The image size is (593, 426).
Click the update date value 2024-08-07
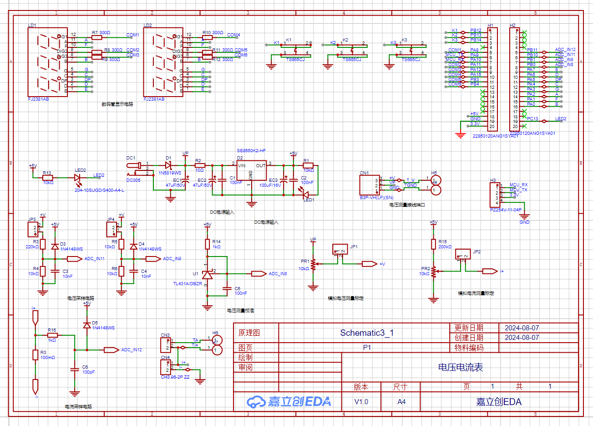click(x=522, y=328)
